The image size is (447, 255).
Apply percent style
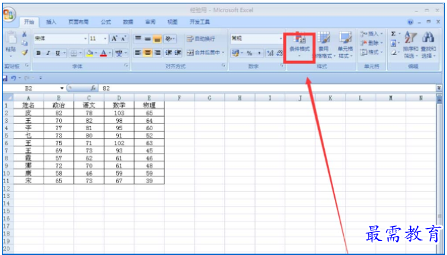pos(250,53)
